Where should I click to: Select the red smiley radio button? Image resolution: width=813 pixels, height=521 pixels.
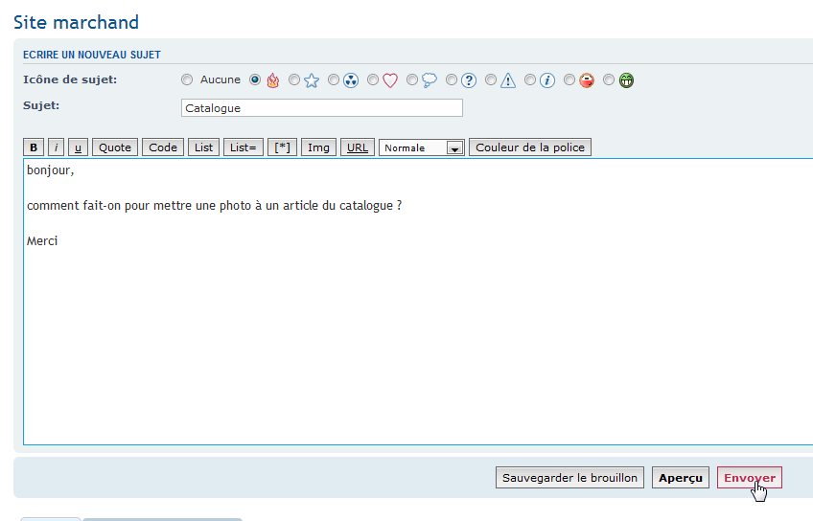(x=569, y=79)
